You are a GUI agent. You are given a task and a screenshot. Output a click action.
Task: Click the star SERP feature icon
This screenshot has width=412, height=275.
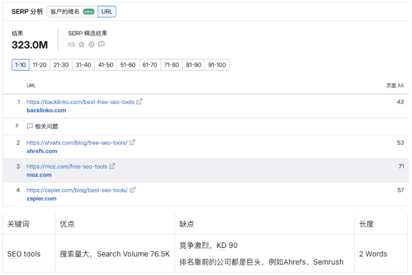[x=82, y=44]
